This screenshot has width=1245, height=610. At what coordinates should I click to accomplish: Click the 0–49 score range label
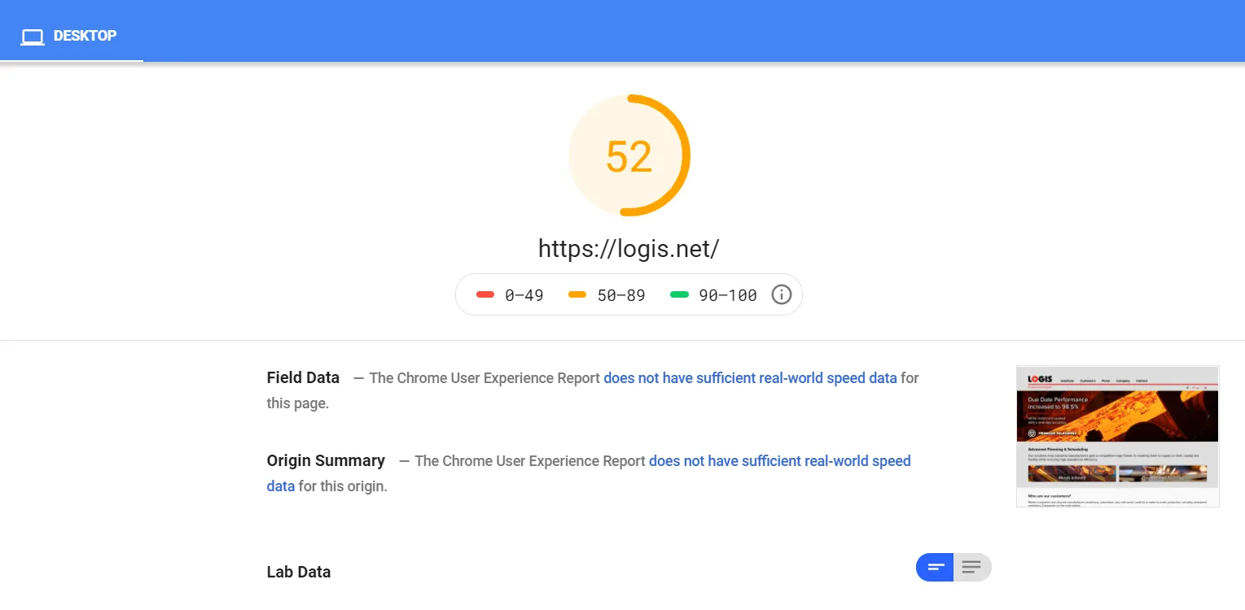tap(524, 295)
